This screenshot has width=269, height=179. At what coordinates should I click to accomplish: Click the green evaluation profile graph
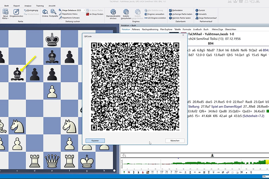point(195,164)
